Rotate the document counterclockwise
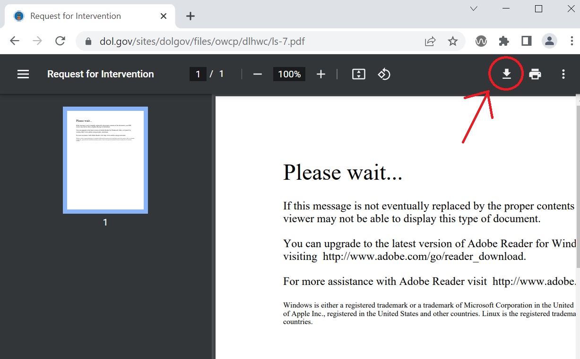580x359 pixels. pyautogui.click(x=384, y=74)
